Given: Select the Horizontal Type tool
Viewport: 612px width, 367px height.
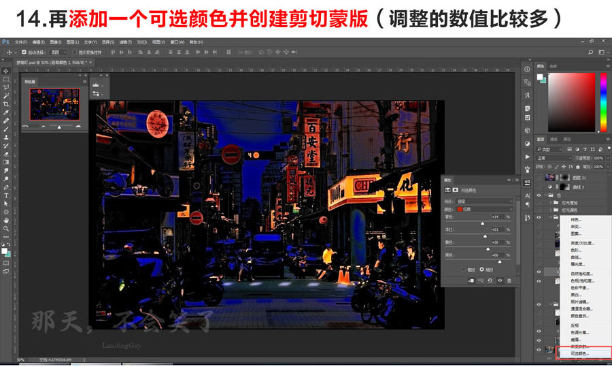Looking at the screenshot, I should pyautogui.click(x=6, y=195).
